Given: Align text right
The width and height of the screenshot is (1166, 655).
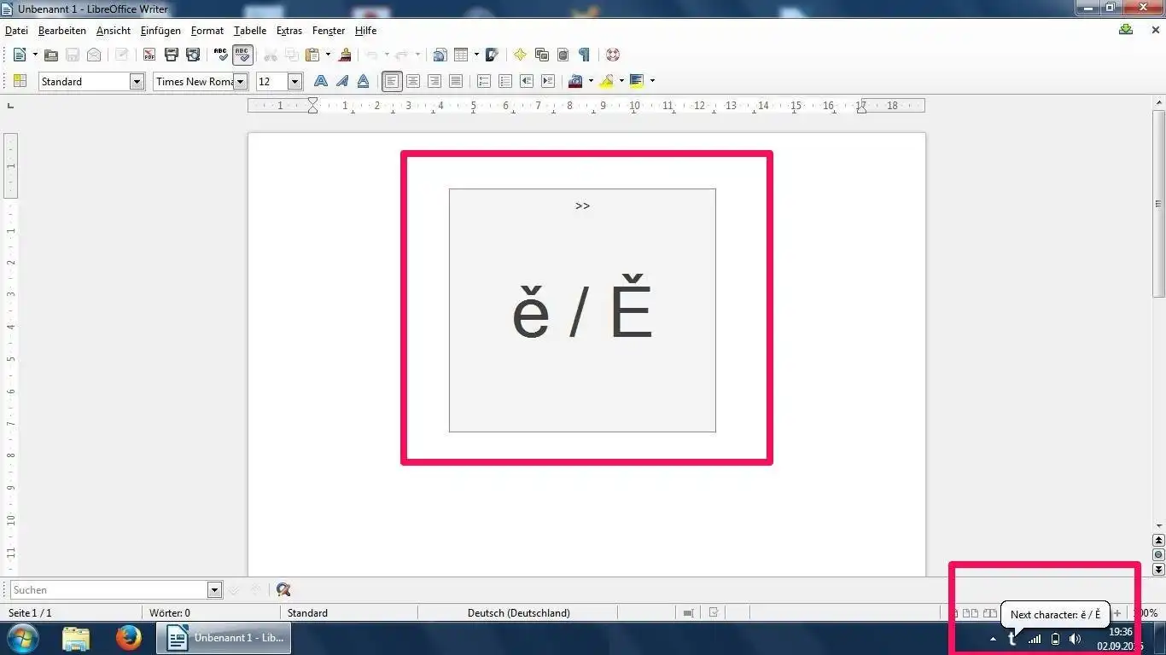Looking at the screenshot, I should pos(434,81).
